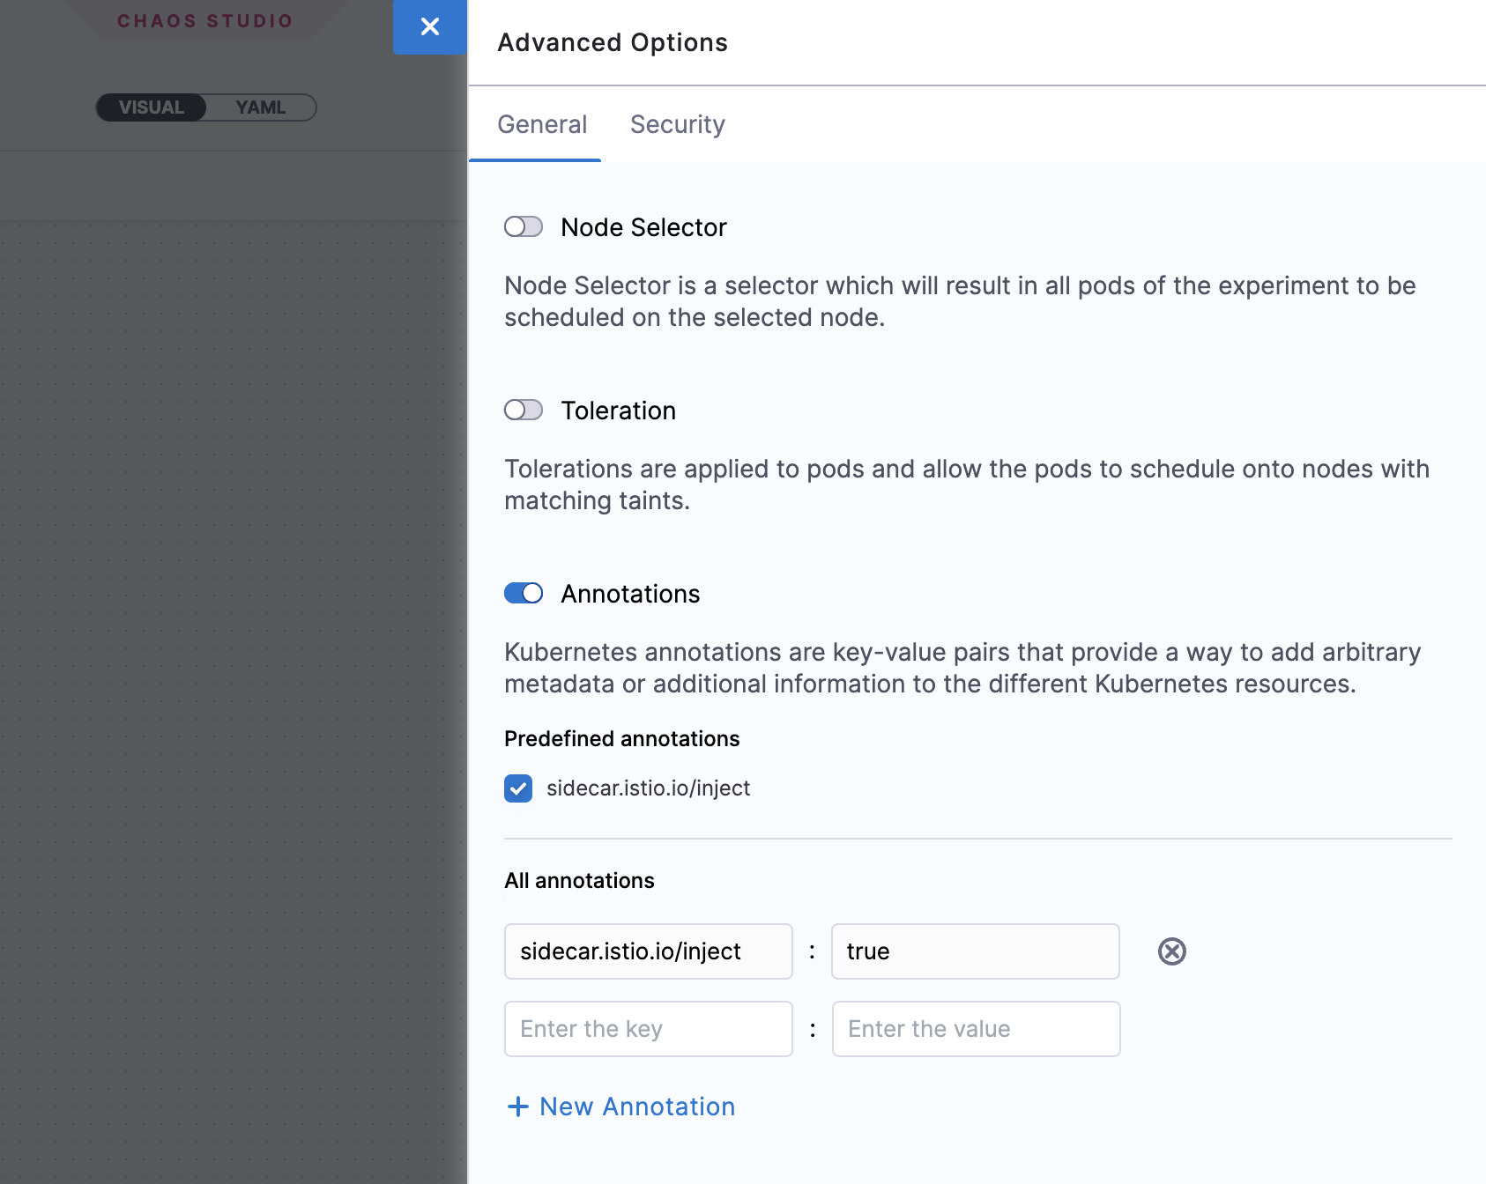This screenshot has width=1486, height=1184.
Task: Enable the Node Selector switch
Action: coord(523,227)
